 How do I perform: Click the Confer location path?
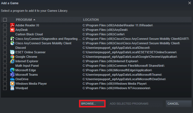pos(104,34)
